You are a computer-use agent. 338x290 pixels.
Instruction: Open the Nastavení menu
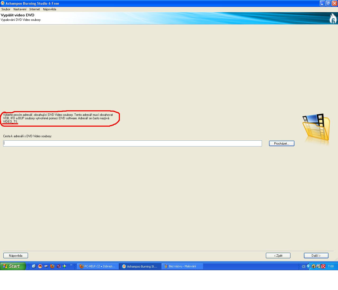pos(20,9)
